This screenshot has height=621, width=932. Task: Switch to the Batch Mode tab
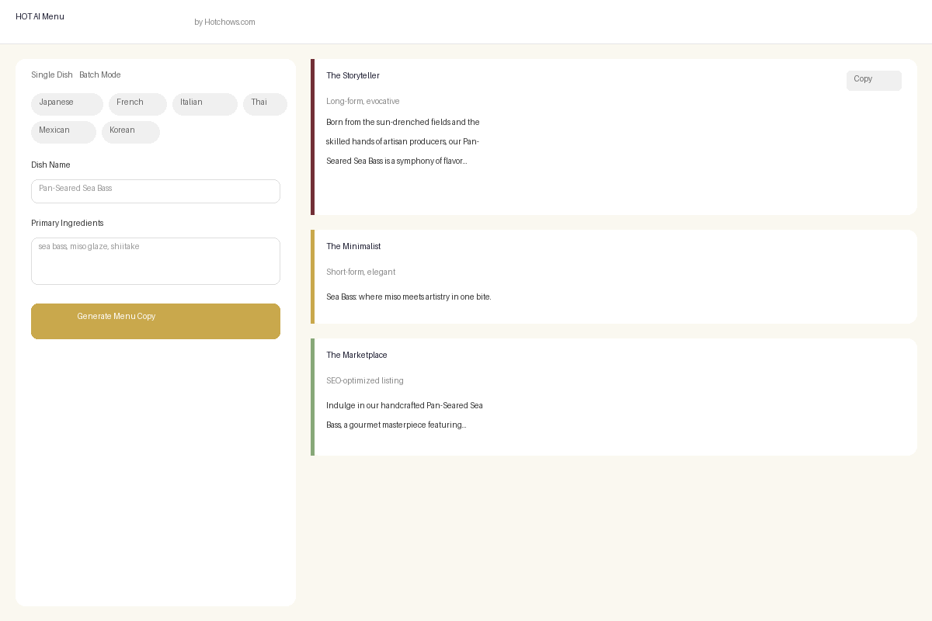click(x=100, y=75)
